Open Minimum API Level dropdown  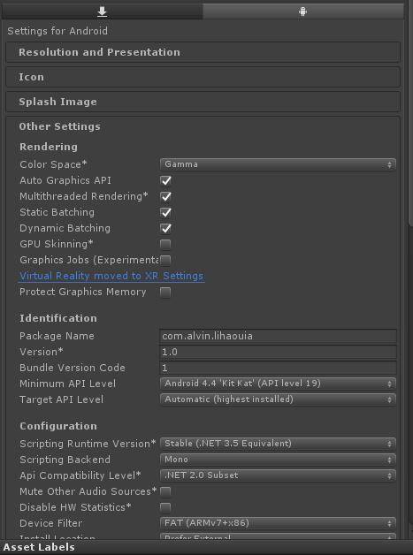[x=278, y=384]
